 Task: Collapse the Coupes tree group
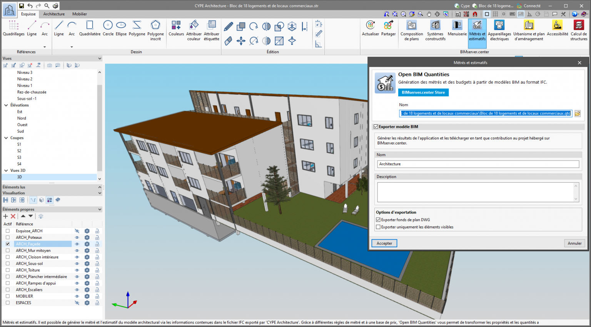6,138
